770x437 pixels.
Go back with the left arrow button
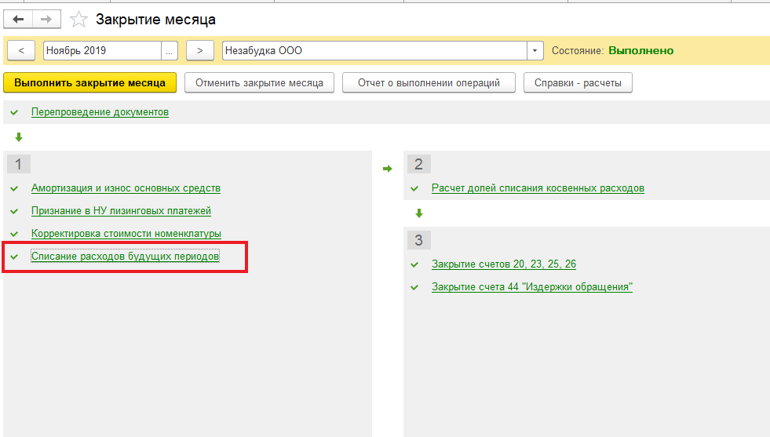pyautogui.click(x=18, y=19)
